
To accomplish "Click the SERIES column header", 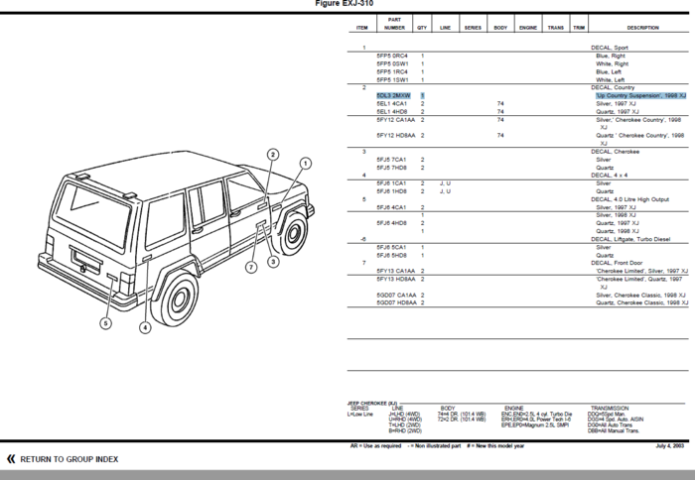I will (x=473, y=28).
